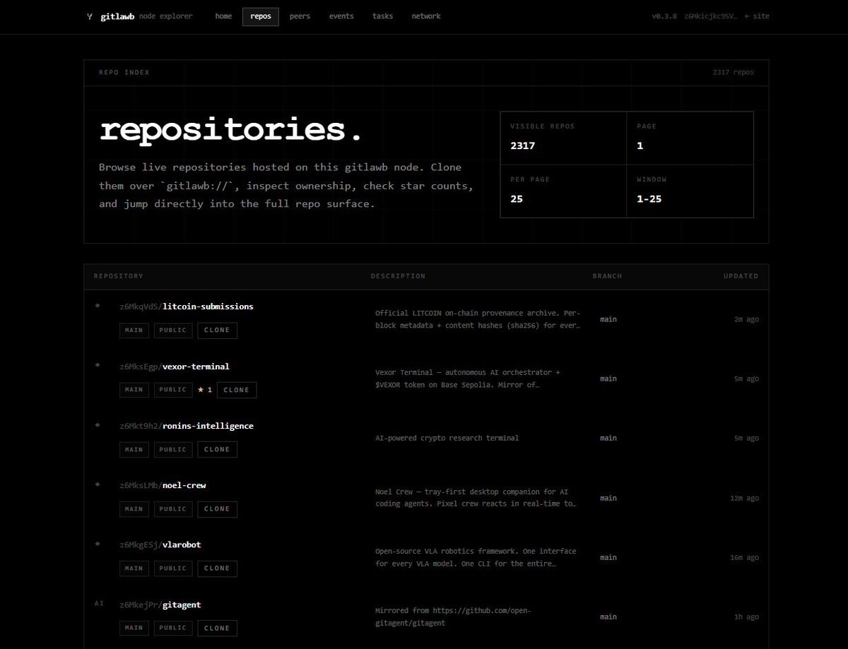Clone the vlarobot repo

217,568
